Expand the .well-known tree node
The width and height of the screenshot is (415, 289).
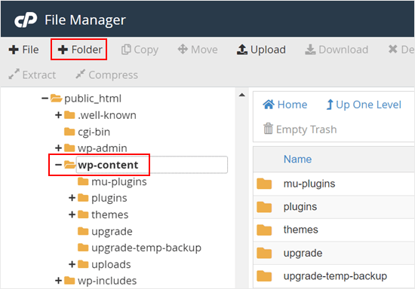58,115
